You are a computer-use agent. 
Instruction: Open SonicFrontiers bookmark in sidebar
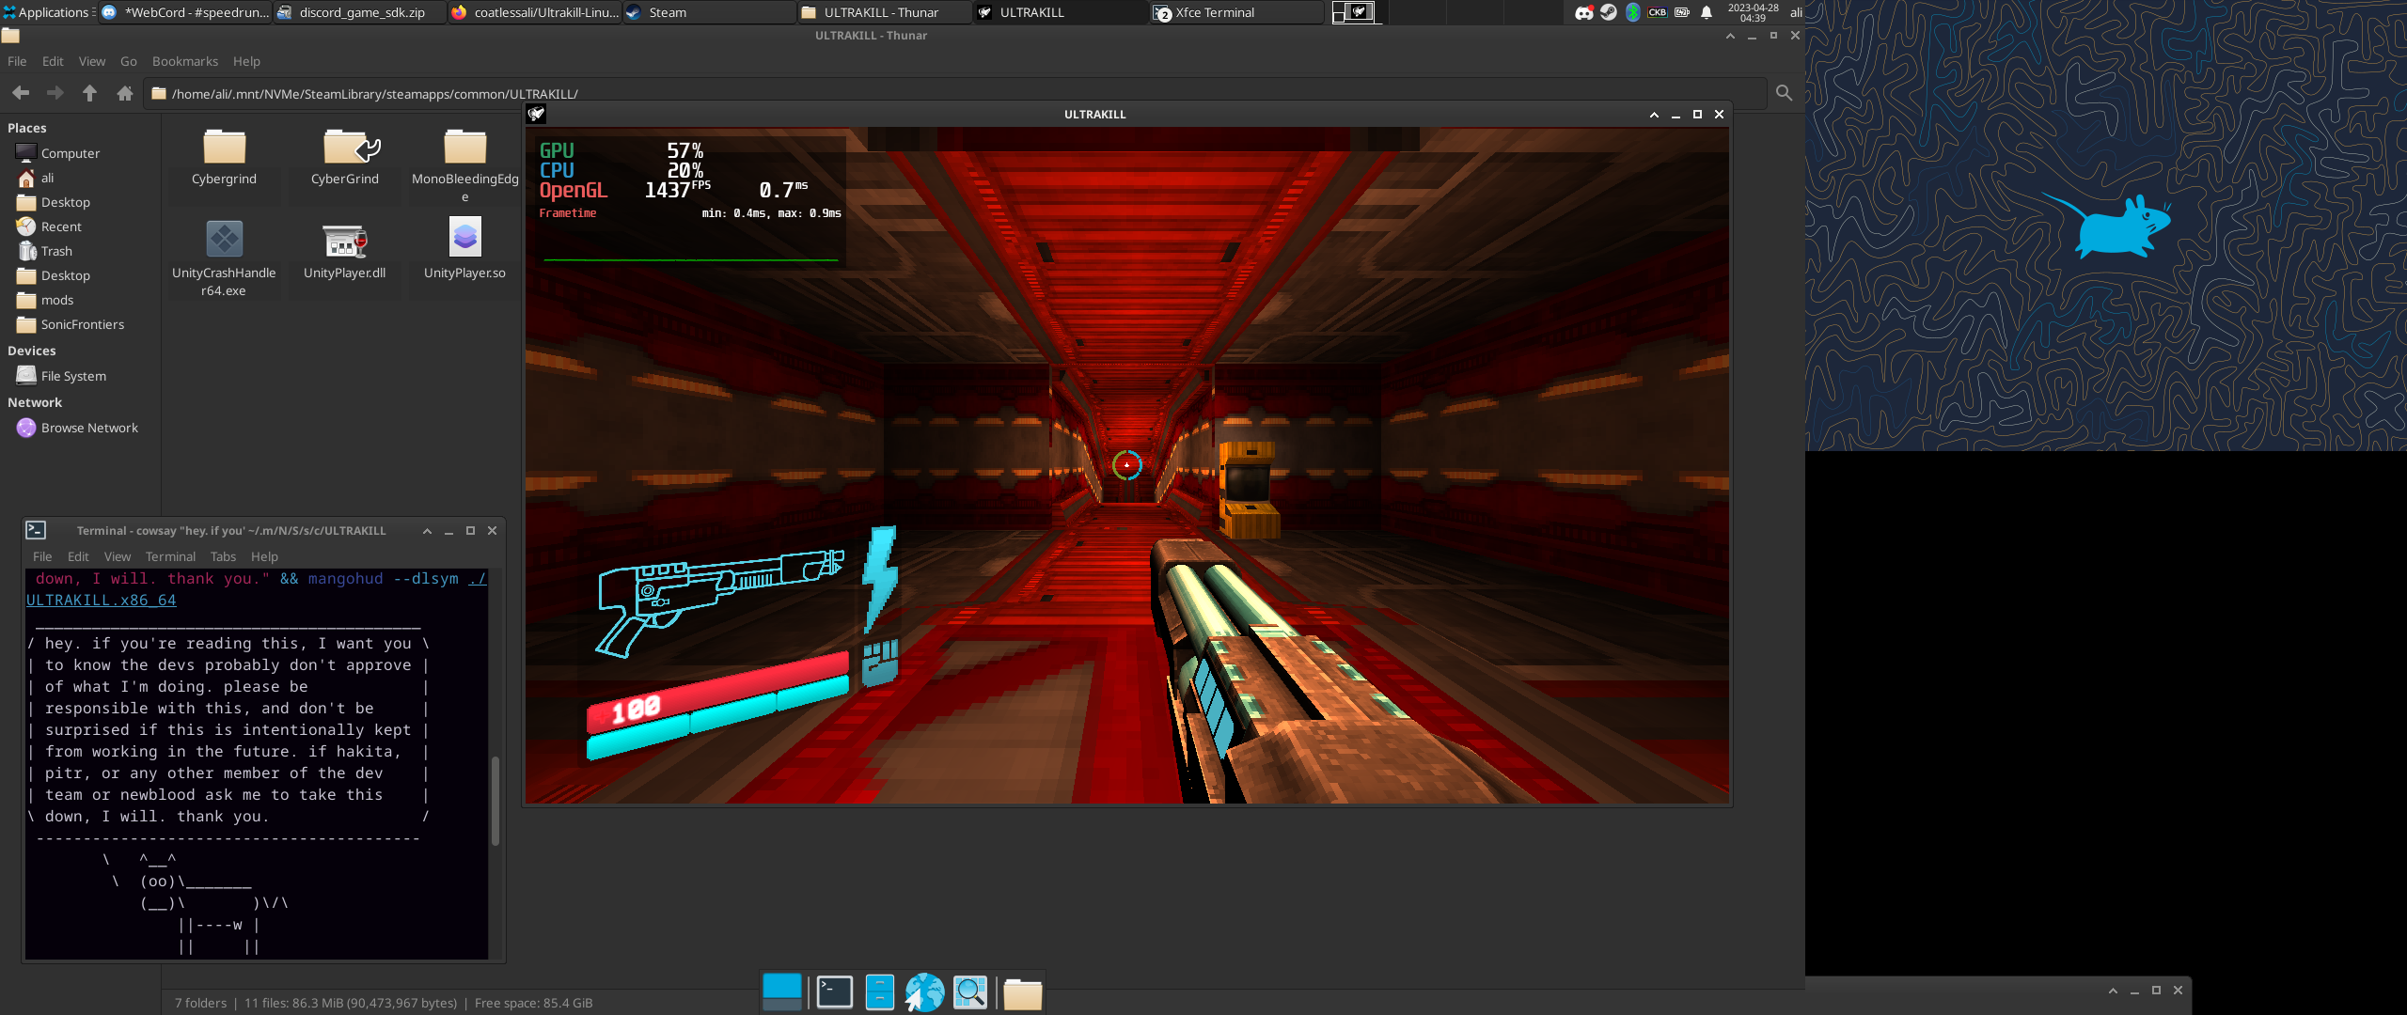[82, 324]
